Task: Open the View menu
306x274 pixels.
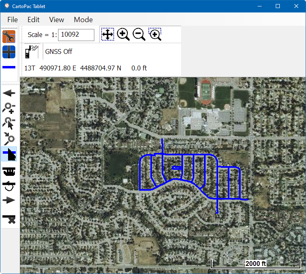Action: pos(56,20)
